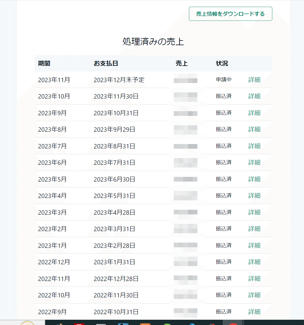Viewport: 304px width, 325px height.
Task: Open 詳細 for the 2023年2月 period
Action: [254, 229]
